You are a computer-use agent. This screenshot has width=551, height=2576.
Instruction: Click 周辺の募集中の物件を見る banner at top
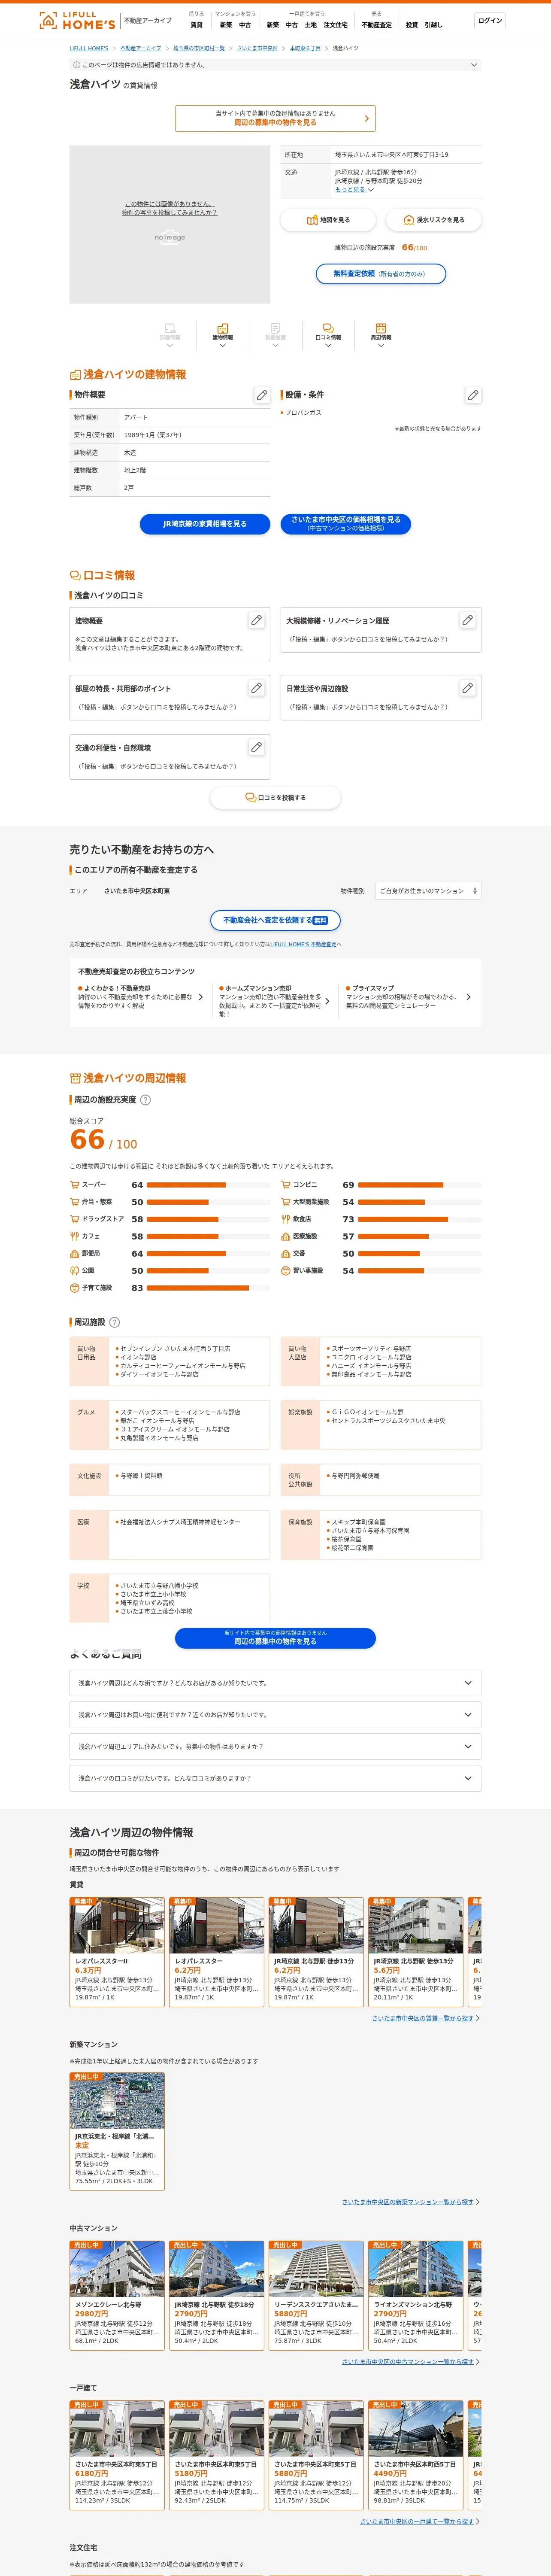click(x=275, y=118)
